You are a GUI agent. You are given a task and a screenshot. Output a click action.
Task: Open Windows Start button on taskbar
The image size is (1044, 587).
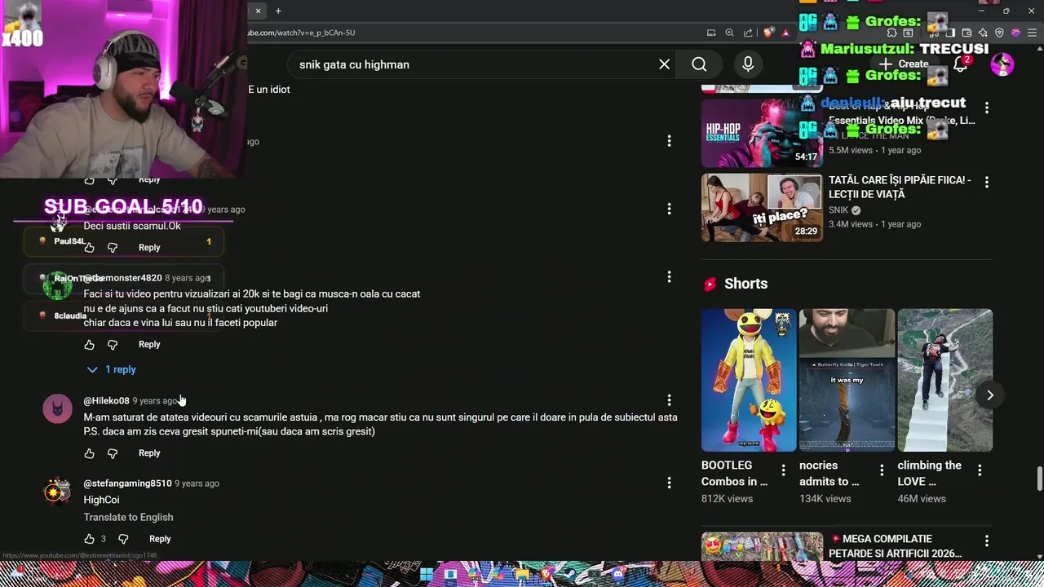point(426,574)
